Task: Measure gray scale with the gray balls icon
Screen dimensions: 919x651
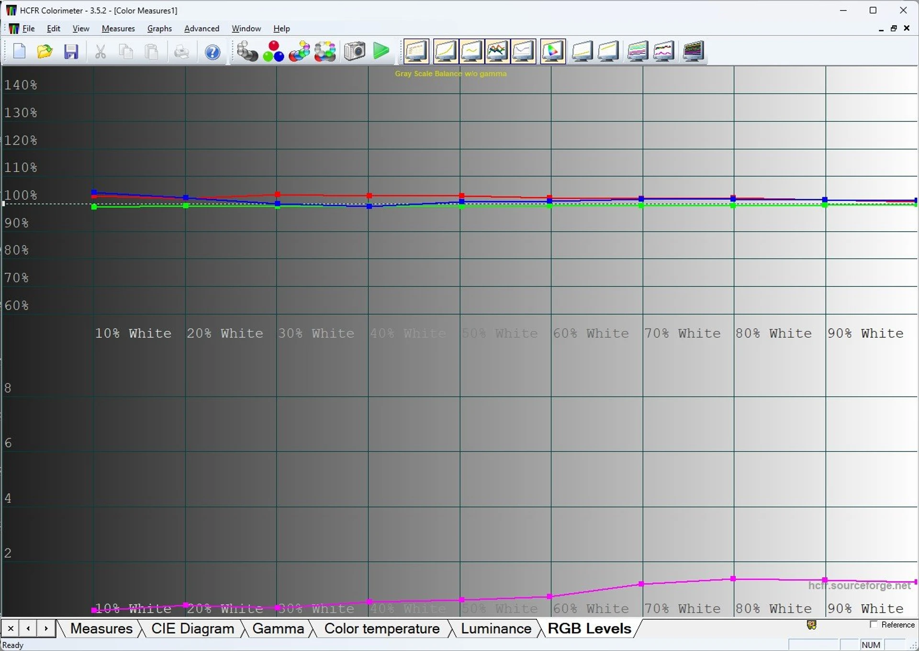Action: click(247, 51)
